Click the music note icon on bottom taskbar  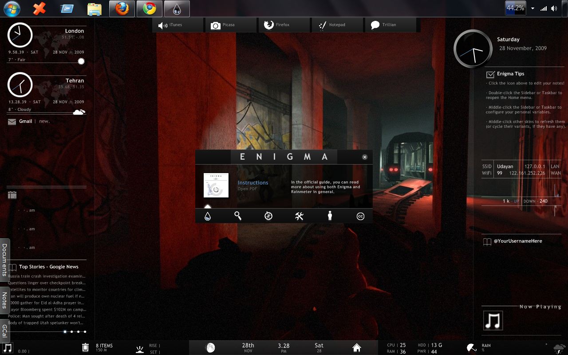tap(8, 347)
